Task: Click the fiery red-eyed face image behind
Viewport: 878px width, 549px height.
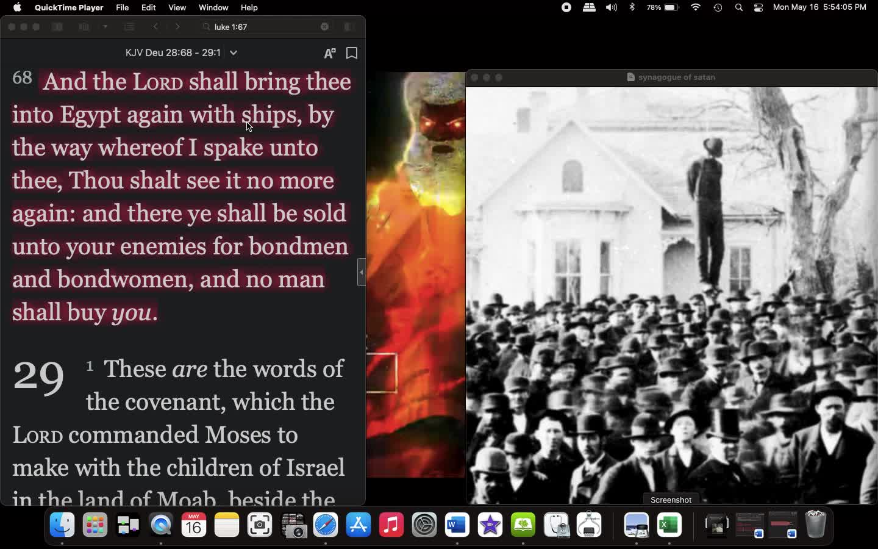Action: click(x=416, y=274)
